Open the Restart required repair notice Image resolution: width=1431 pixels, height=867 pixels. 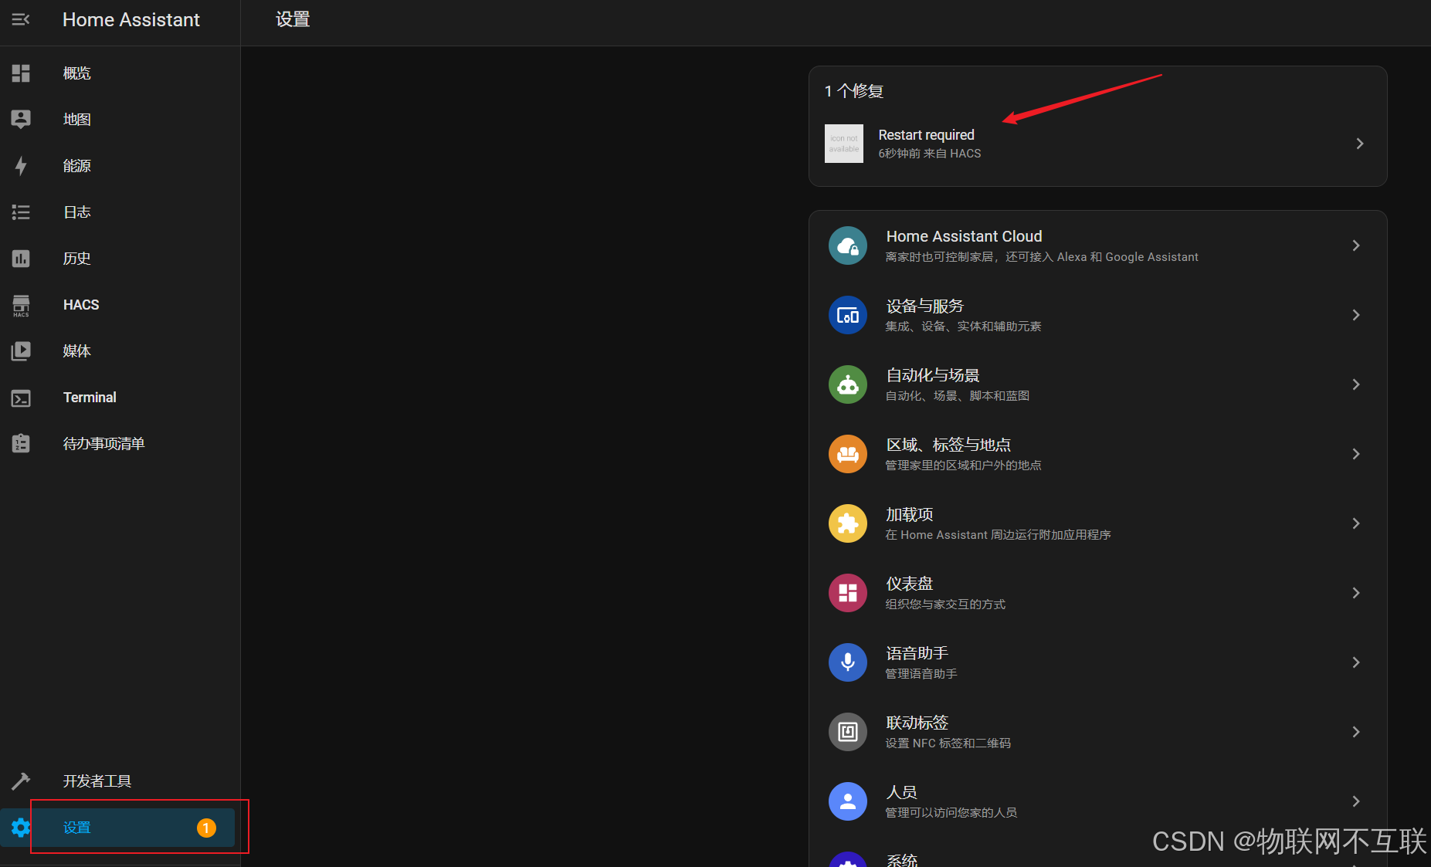[1097, 144]
